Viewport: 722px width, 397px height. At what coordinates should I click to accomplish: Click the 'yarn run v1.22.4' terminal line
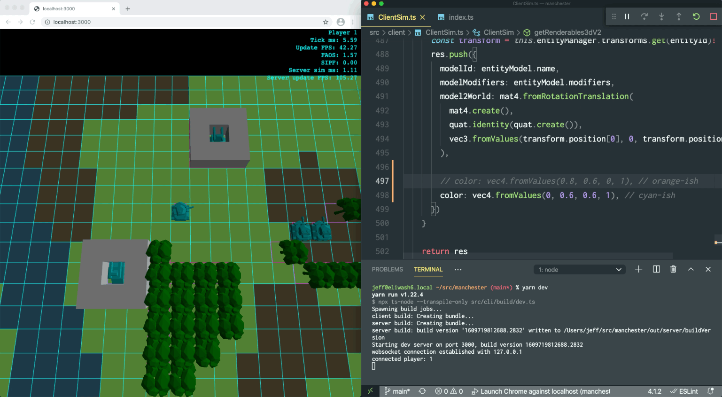pyautogui.click(x=397, y=295)
